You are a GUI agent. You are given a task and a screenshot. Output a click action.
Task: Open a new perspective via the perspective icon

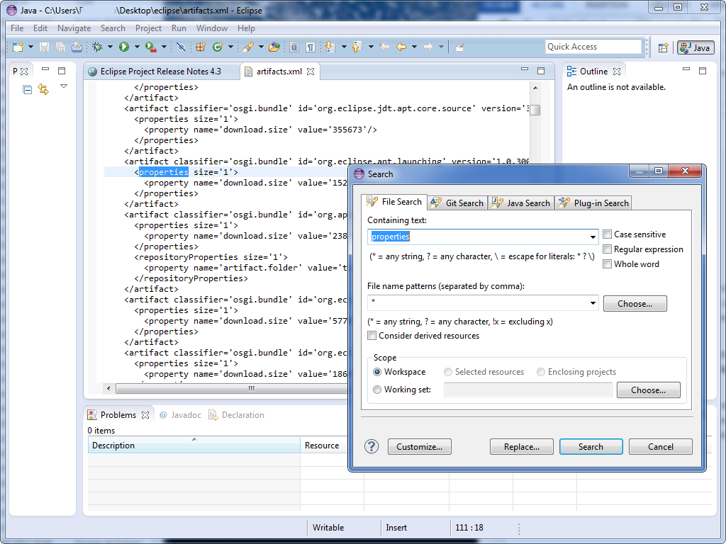664,47
